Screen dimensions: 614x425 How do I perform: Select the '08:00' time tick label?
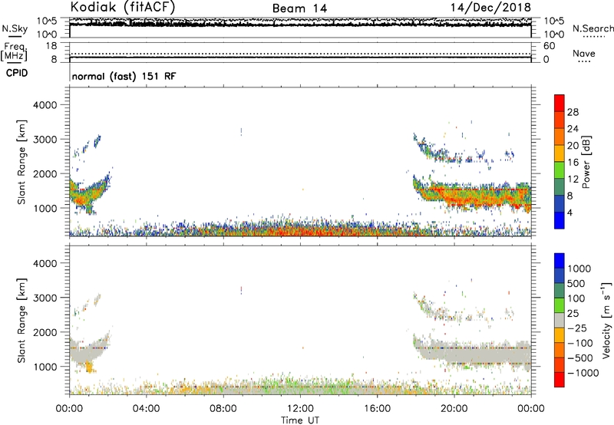pyautogui.click(x=223, y=409)
